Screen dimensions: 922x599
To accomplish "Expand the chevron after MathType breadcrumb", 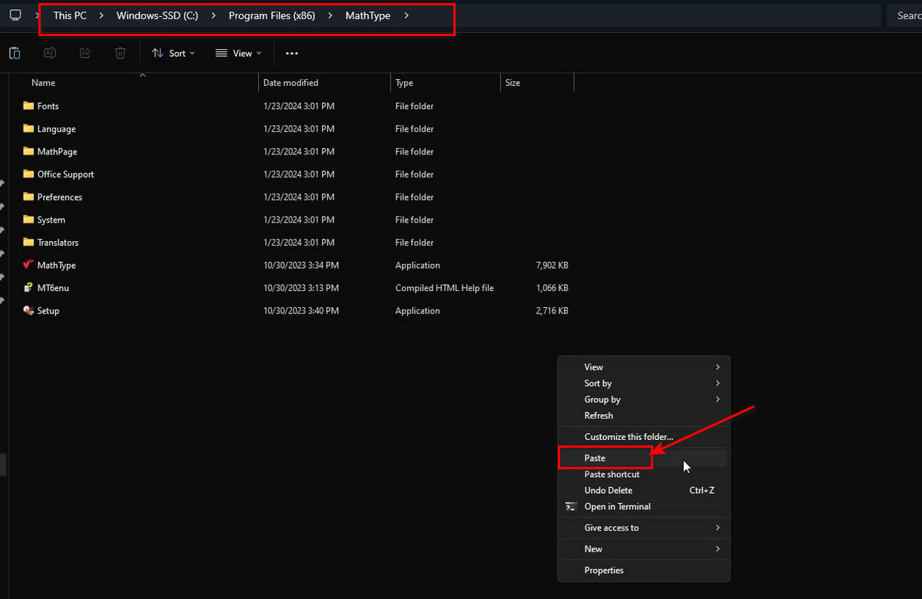I will point(406,16).
